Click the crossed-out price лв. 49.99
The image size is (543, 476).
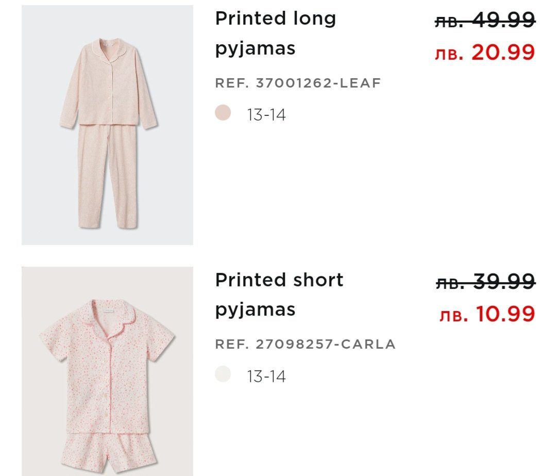click(x=484, y=21)
